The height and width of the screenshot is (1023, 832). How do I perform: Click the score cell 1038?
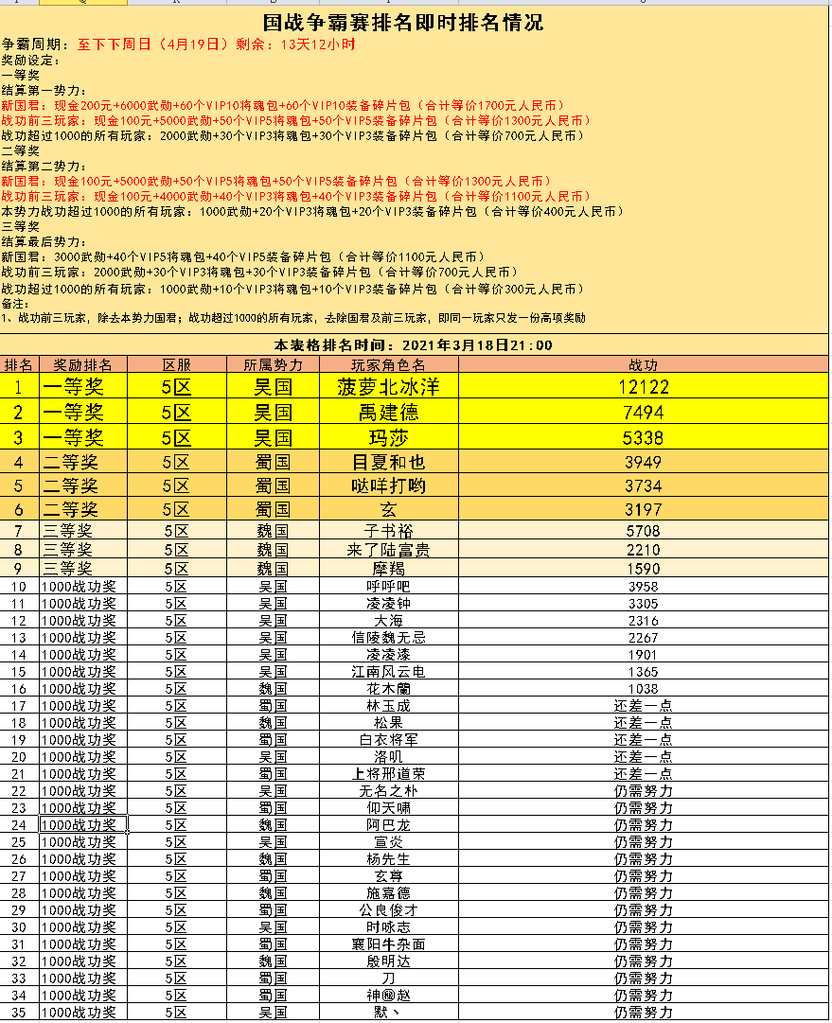[644, 688]
